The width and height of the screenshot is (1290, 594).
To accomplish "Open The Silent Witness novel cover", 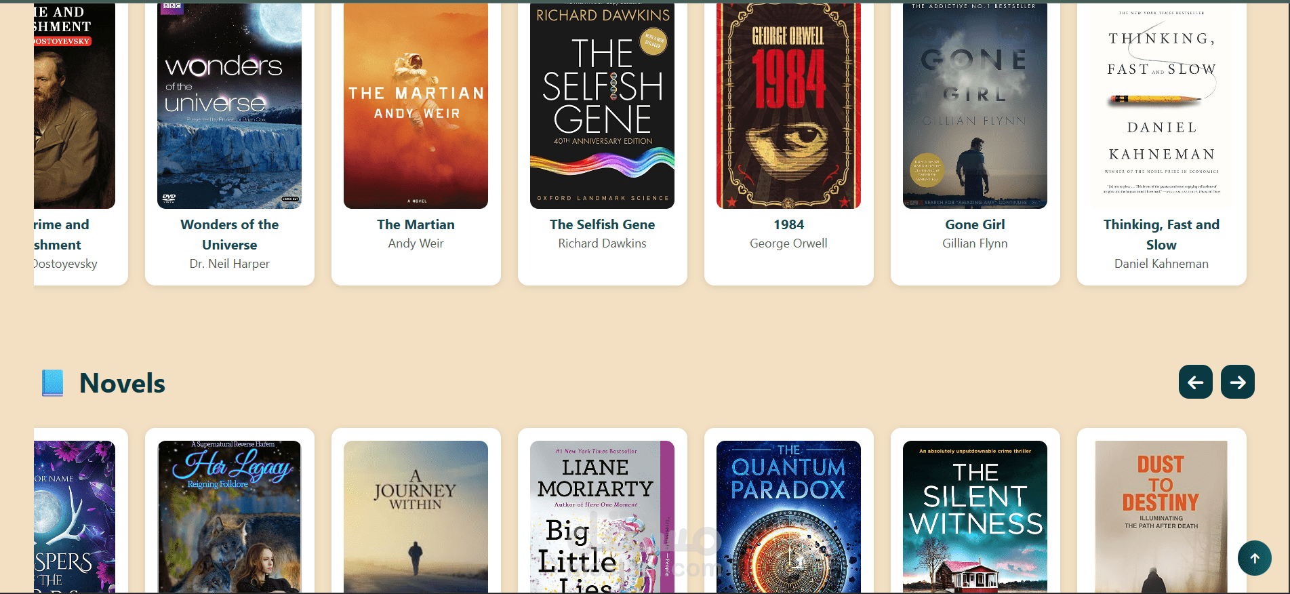I will click(975, 517).
